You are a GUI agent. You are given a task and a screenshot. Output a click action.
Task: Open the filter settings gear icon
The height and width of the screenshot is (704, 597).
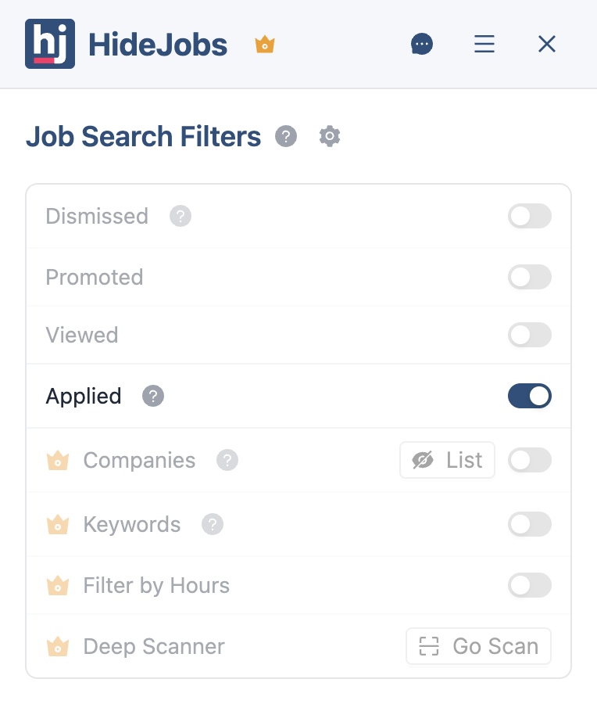[x=329, y=136]
